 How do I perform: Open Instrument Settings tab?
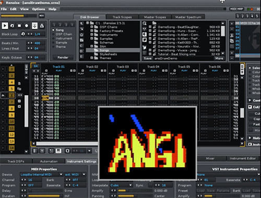point(81,161)
